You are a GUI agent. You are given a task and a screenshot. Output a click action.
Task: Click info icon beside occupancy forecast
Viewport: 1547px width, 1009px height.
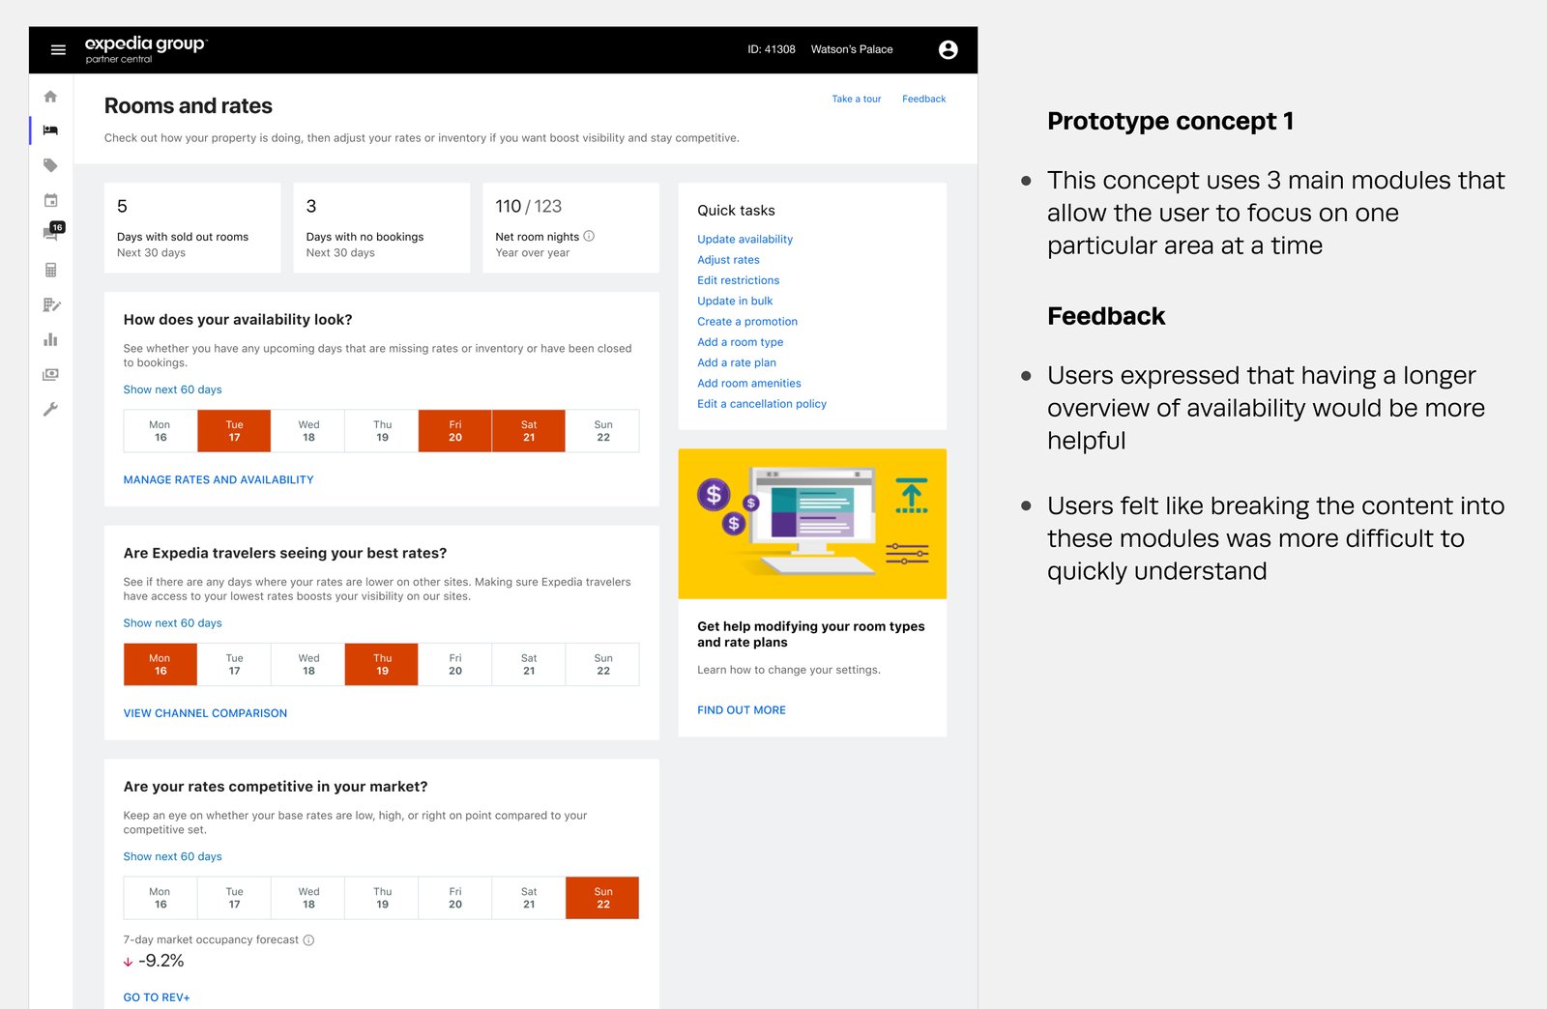pyautogui.click(x=308, y=939)
